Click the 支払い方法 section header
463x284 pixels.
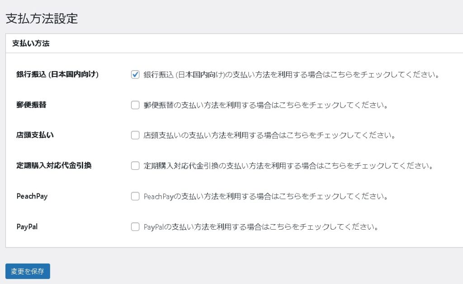(31, 44)
